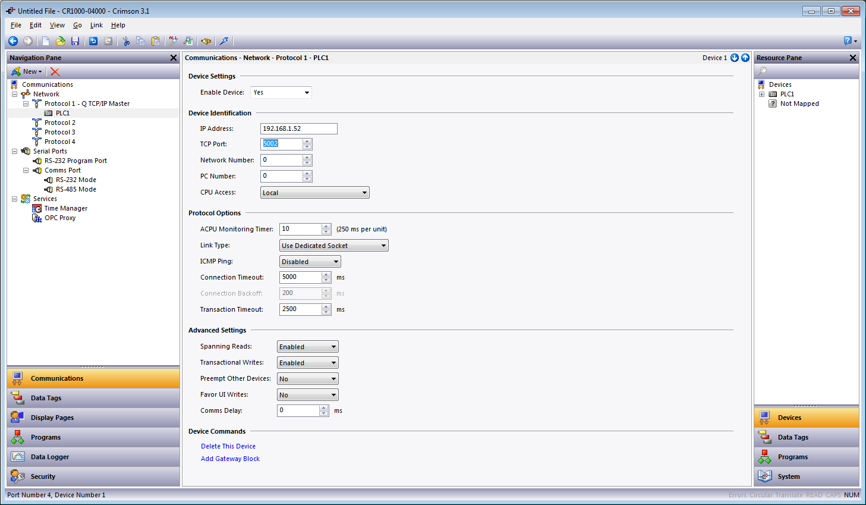Open the New dropdown in Navigation Pane
The height and width of the screenshot is (505, 866).
tap(27, 71)
